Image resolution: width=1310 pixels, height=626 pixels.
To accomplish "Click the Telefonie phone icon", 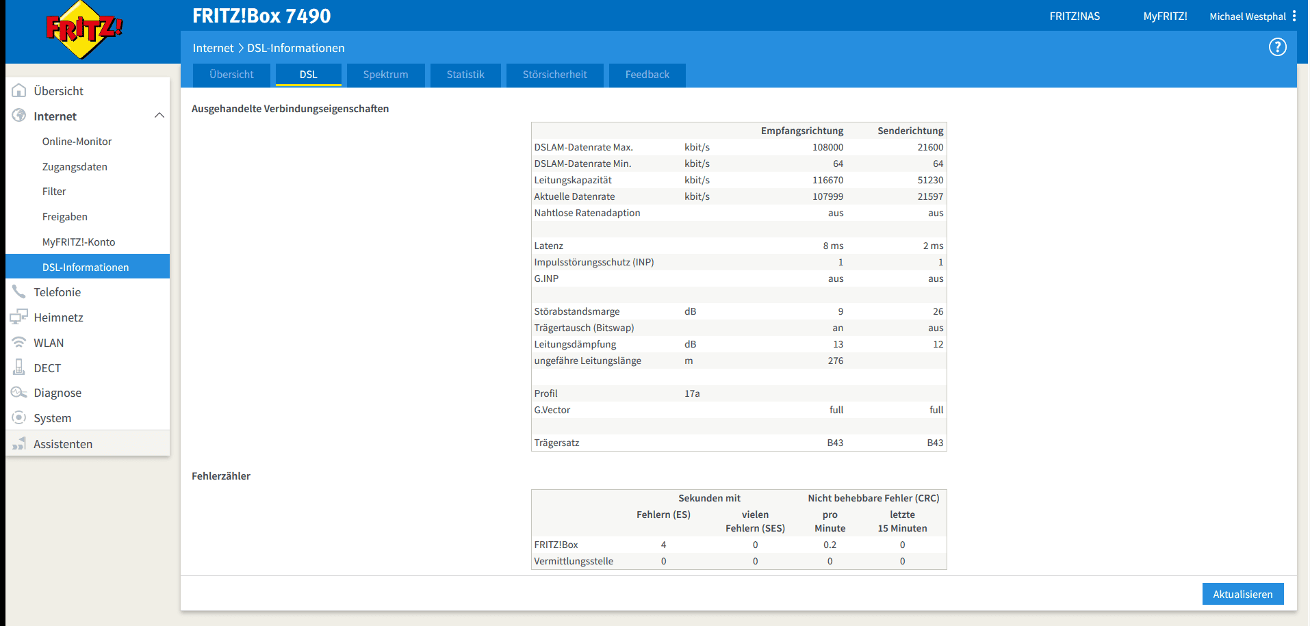I will click(19, 292).
